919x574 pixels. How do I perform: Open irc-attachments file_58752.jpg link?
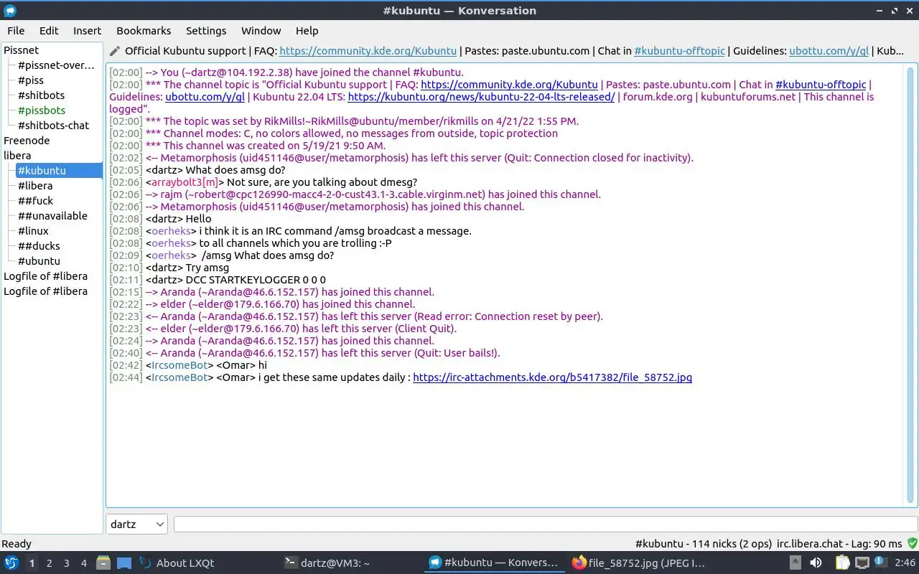552,377
